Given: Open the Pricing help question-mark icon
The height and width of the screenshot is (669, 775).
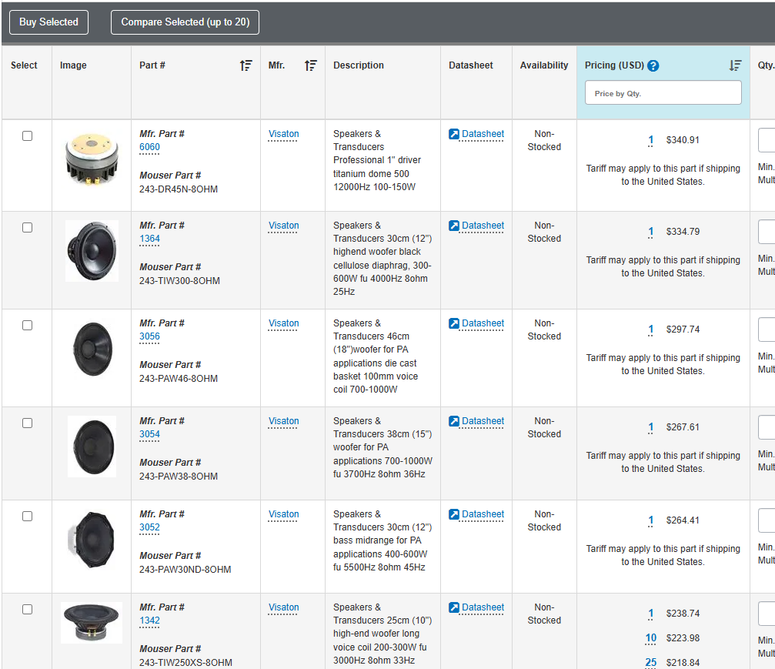Looking at the screenshot, I should [x=653, y=65].
